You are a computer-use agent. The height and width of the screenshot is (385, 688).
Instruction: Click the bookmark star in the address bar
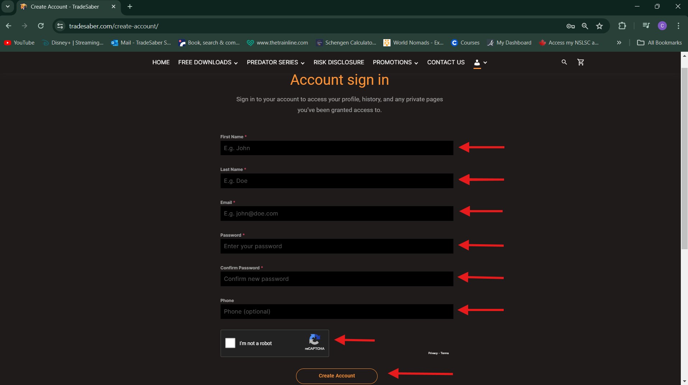(599, 26)
